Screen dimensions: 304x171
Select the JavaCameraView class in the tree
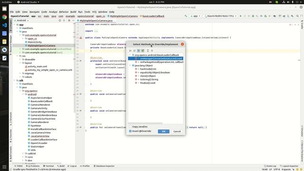tap(40, 136)
